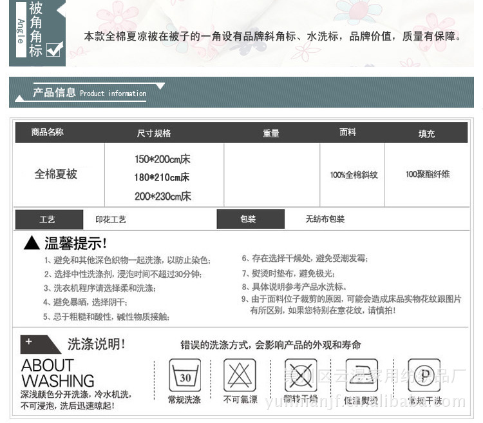
Task: Click the 200*230cm bed size text
Action: [x=162, y=196]
